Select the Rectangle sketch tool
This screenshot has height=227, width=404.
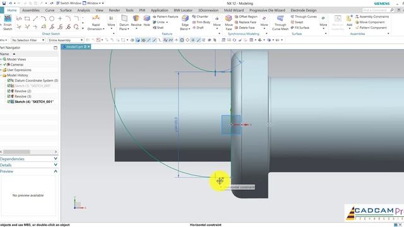[27, 18]
